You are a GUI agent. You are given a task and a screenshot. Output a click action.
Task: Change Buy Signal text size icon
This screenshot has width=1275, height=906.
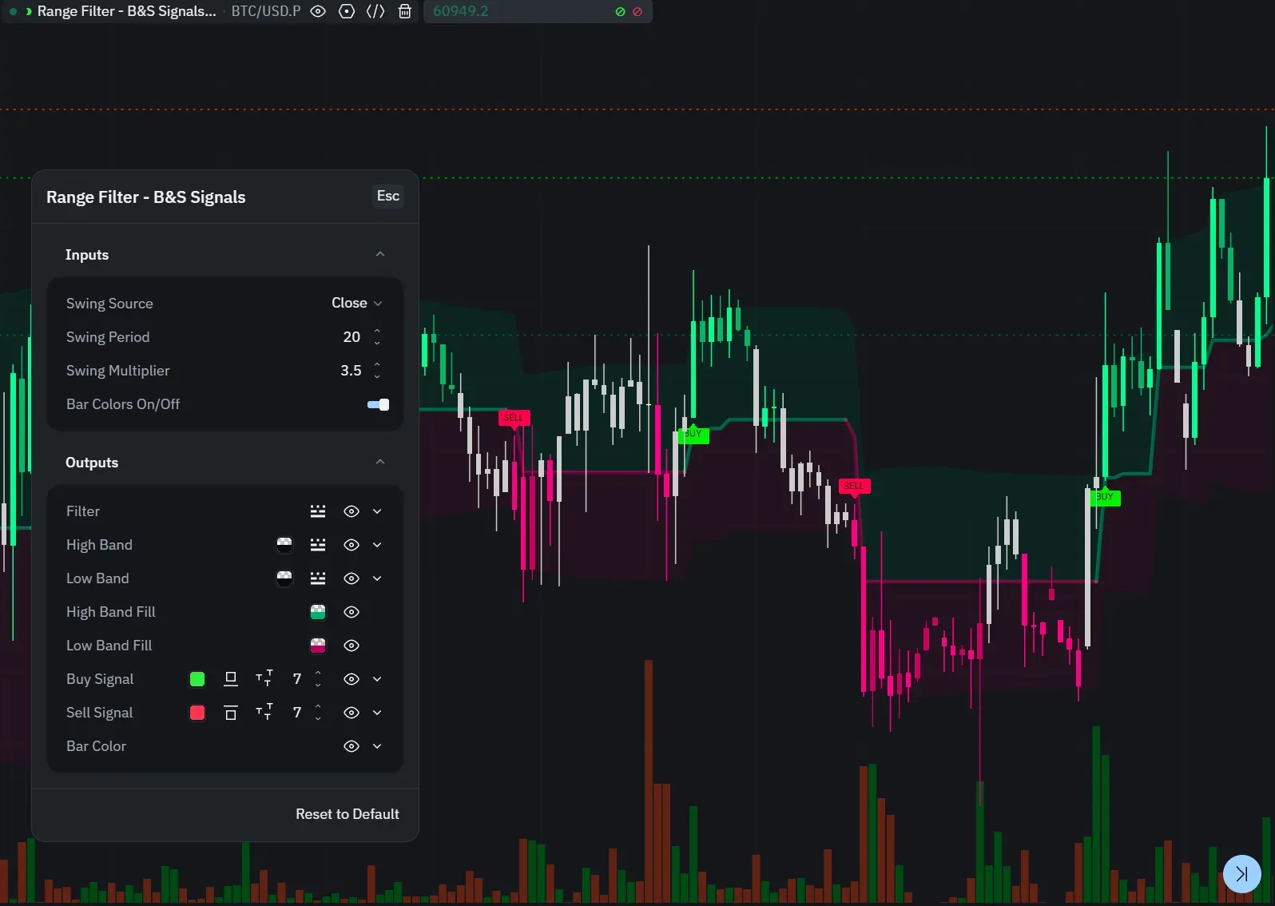point(264,679)
